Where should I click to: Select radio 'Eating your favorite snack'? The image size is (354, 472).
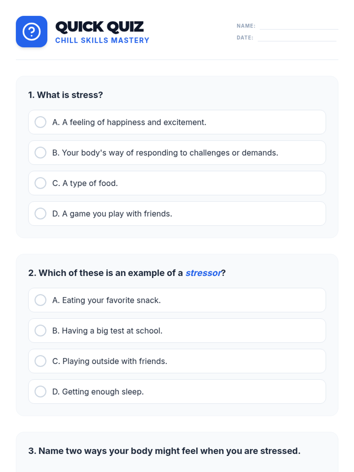pos(40,300)
